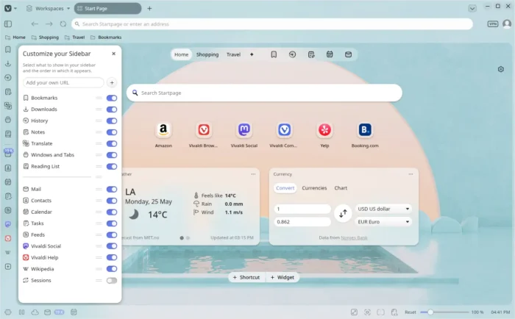
Task: Open Start Page settings gear
Action: [x=500, y=69]
